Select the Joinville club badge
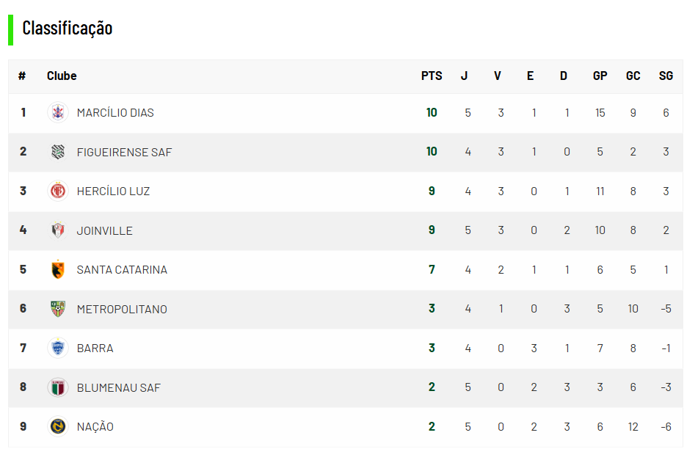Viewport: 698px width, 449px height. coord(58,230)
